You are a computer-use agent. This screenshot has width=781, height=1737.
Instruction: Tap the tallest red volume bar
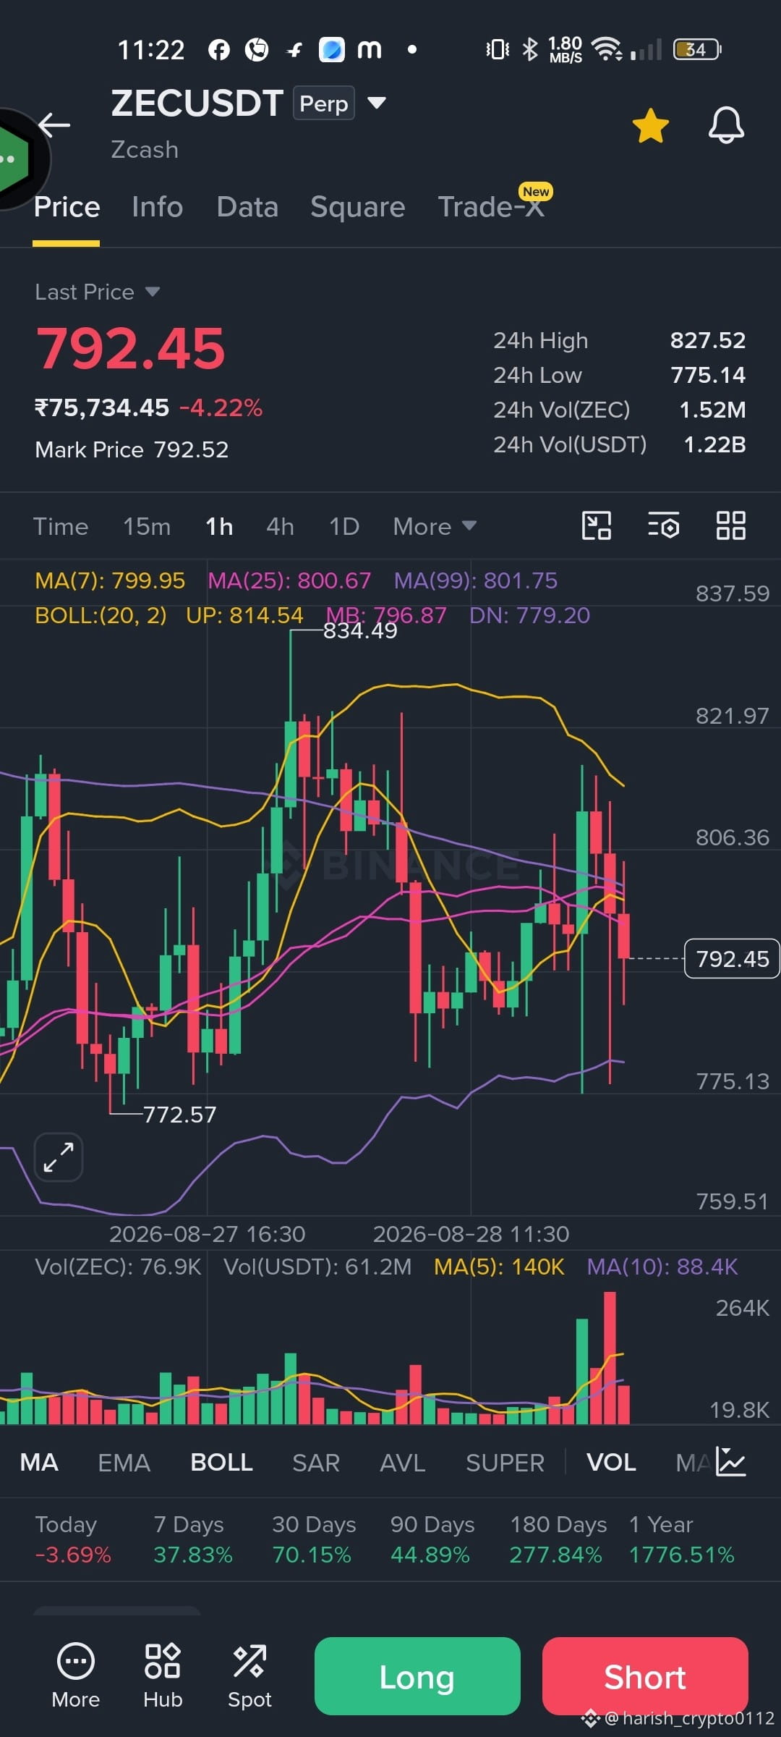click(610, 1358)
